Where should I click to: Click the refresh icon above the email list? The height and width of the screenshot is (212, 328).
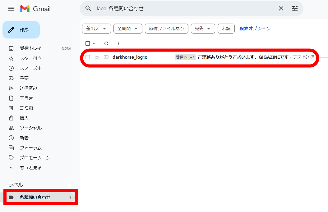(x=106, y=43)
